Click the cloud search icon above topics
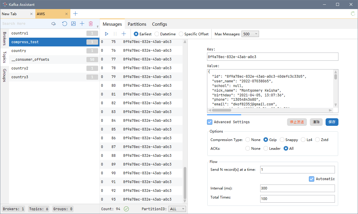358x214 pixels. click(x=53, y=24)
